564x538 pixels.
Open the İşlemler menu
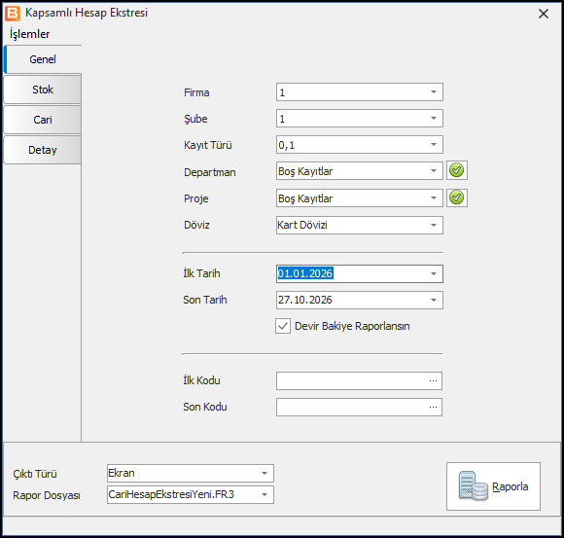[x=30, y=34]
